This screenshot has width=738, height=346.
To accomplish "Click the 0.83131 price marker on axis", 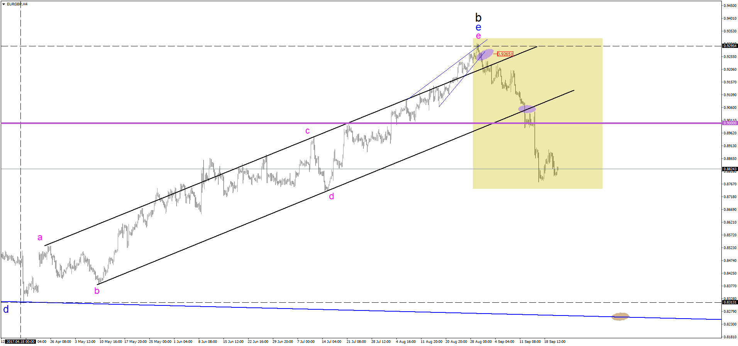I will [x=730, y=302].
